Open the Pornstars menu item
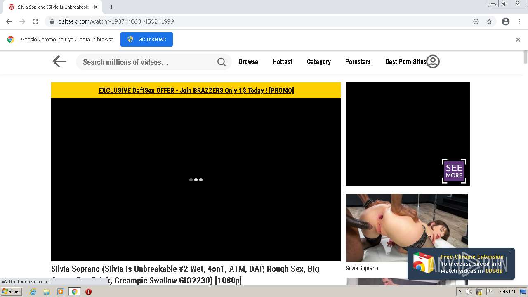Image resolution: width=528 pixels, height=297 pixels. click(358, 61)
